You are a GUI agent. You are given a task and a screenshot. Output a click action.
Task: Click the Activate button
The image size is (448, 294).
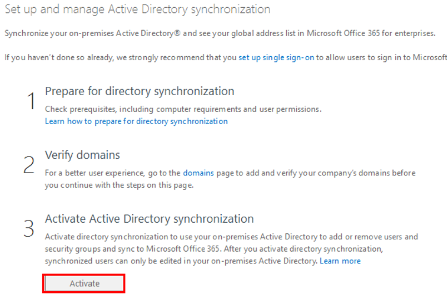(x=84, y=283)
